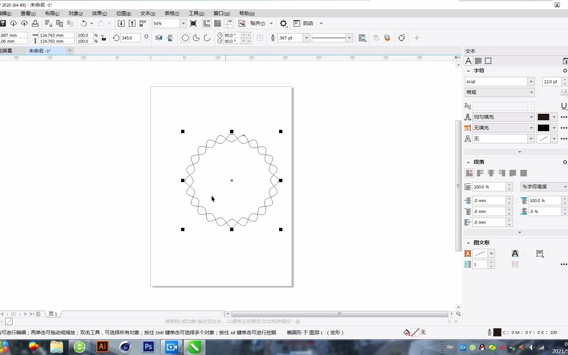Select the 页 1 page tab
Viewport: 568px width, 355px height.
pyautogui.click(x=53, y=314)
